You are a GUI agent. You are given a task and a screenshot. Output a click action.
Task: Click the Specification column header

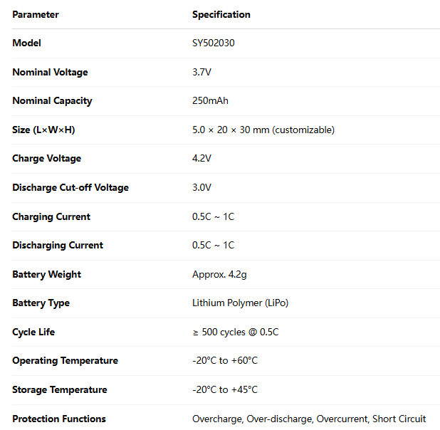(x=221, y=15)
